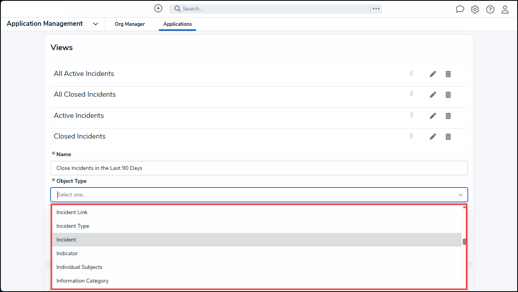This screenshot has height=292, width=518.
Task: Click the Active Incidents drag handle
Action: (411, 115)
